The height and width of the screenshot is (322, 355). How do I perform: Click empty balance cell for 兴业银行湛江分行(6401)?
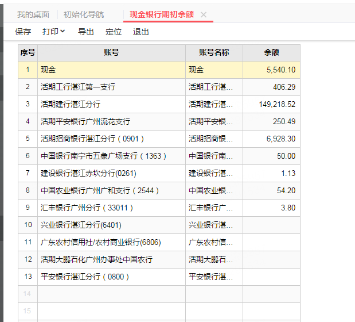coord(271,225)
